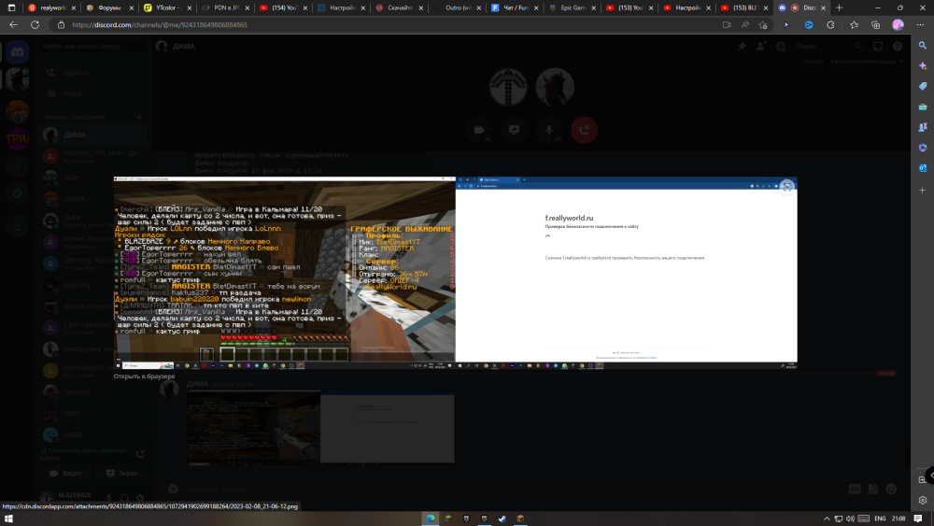Mute microphone in the call controls
The height and width of the screenshot is (526, 934).
tap(549, 130)
